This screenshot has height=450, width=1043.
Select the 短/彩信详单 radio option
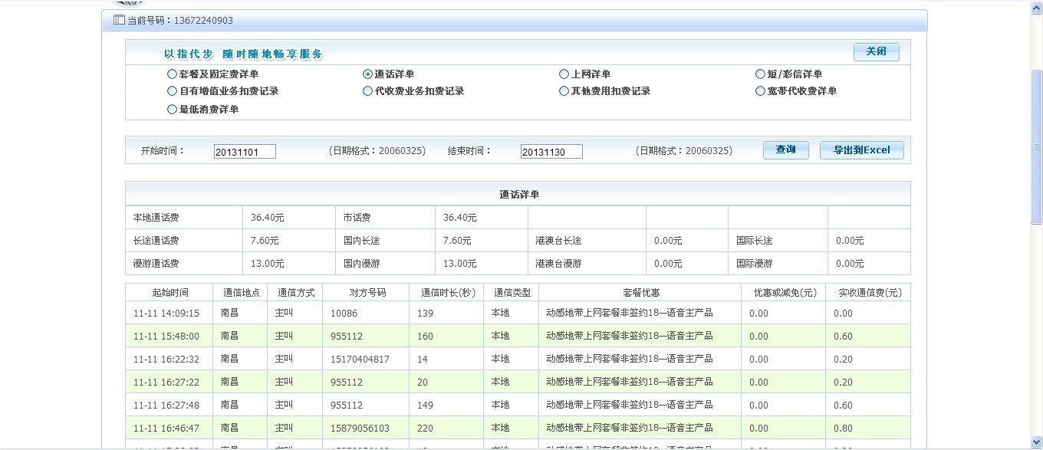pos(761,74)
